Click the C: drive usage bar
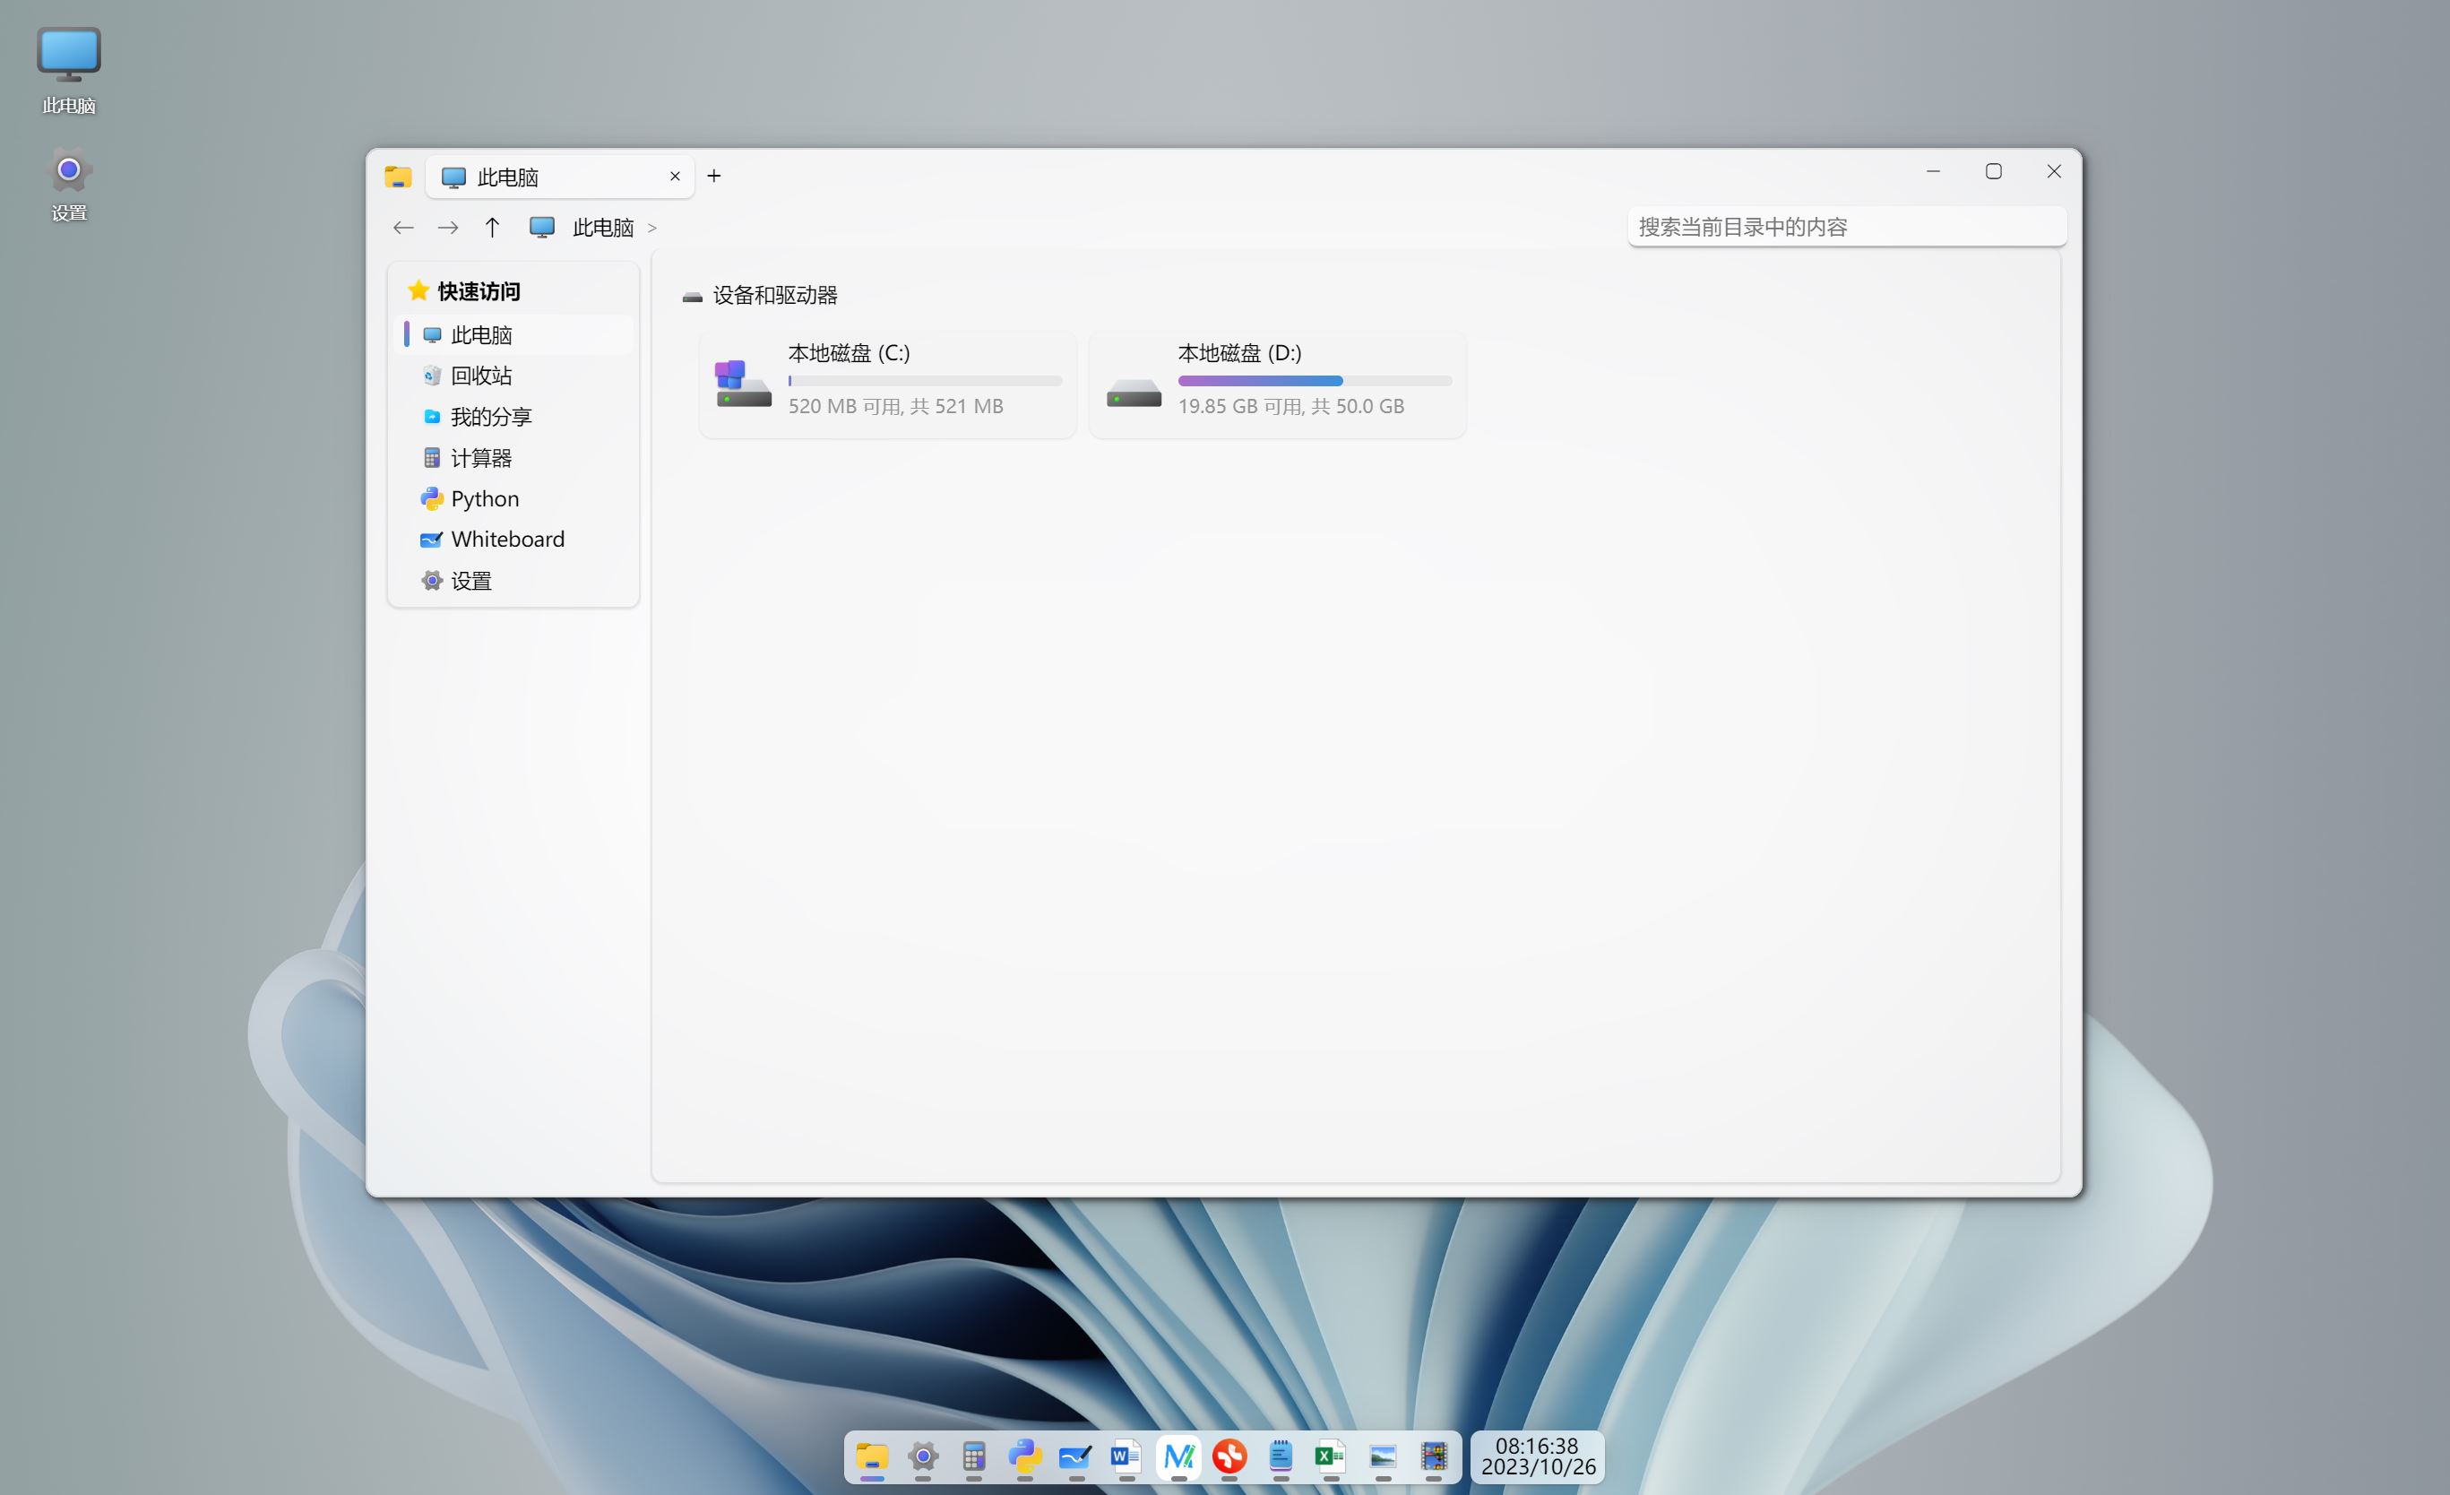2450x1495 pixels. [x=924, y=381]
